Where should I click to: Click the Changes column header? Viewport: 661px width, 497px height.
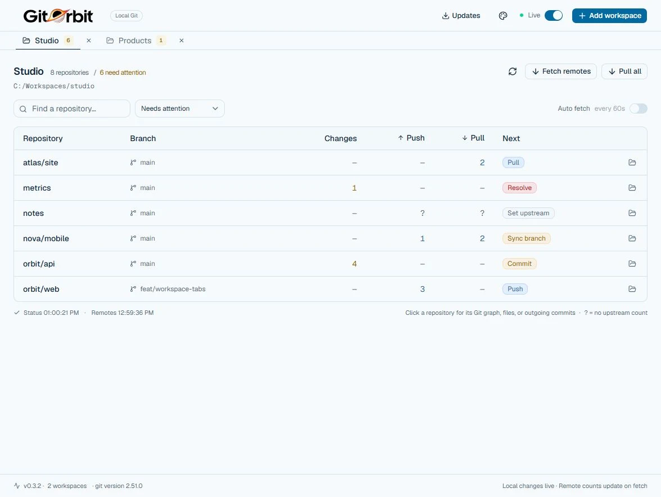341,138
